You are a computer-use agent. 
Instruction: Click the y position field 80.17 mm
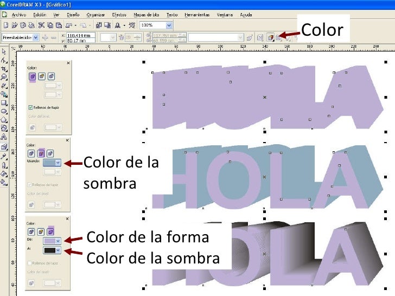coord(81,40)
